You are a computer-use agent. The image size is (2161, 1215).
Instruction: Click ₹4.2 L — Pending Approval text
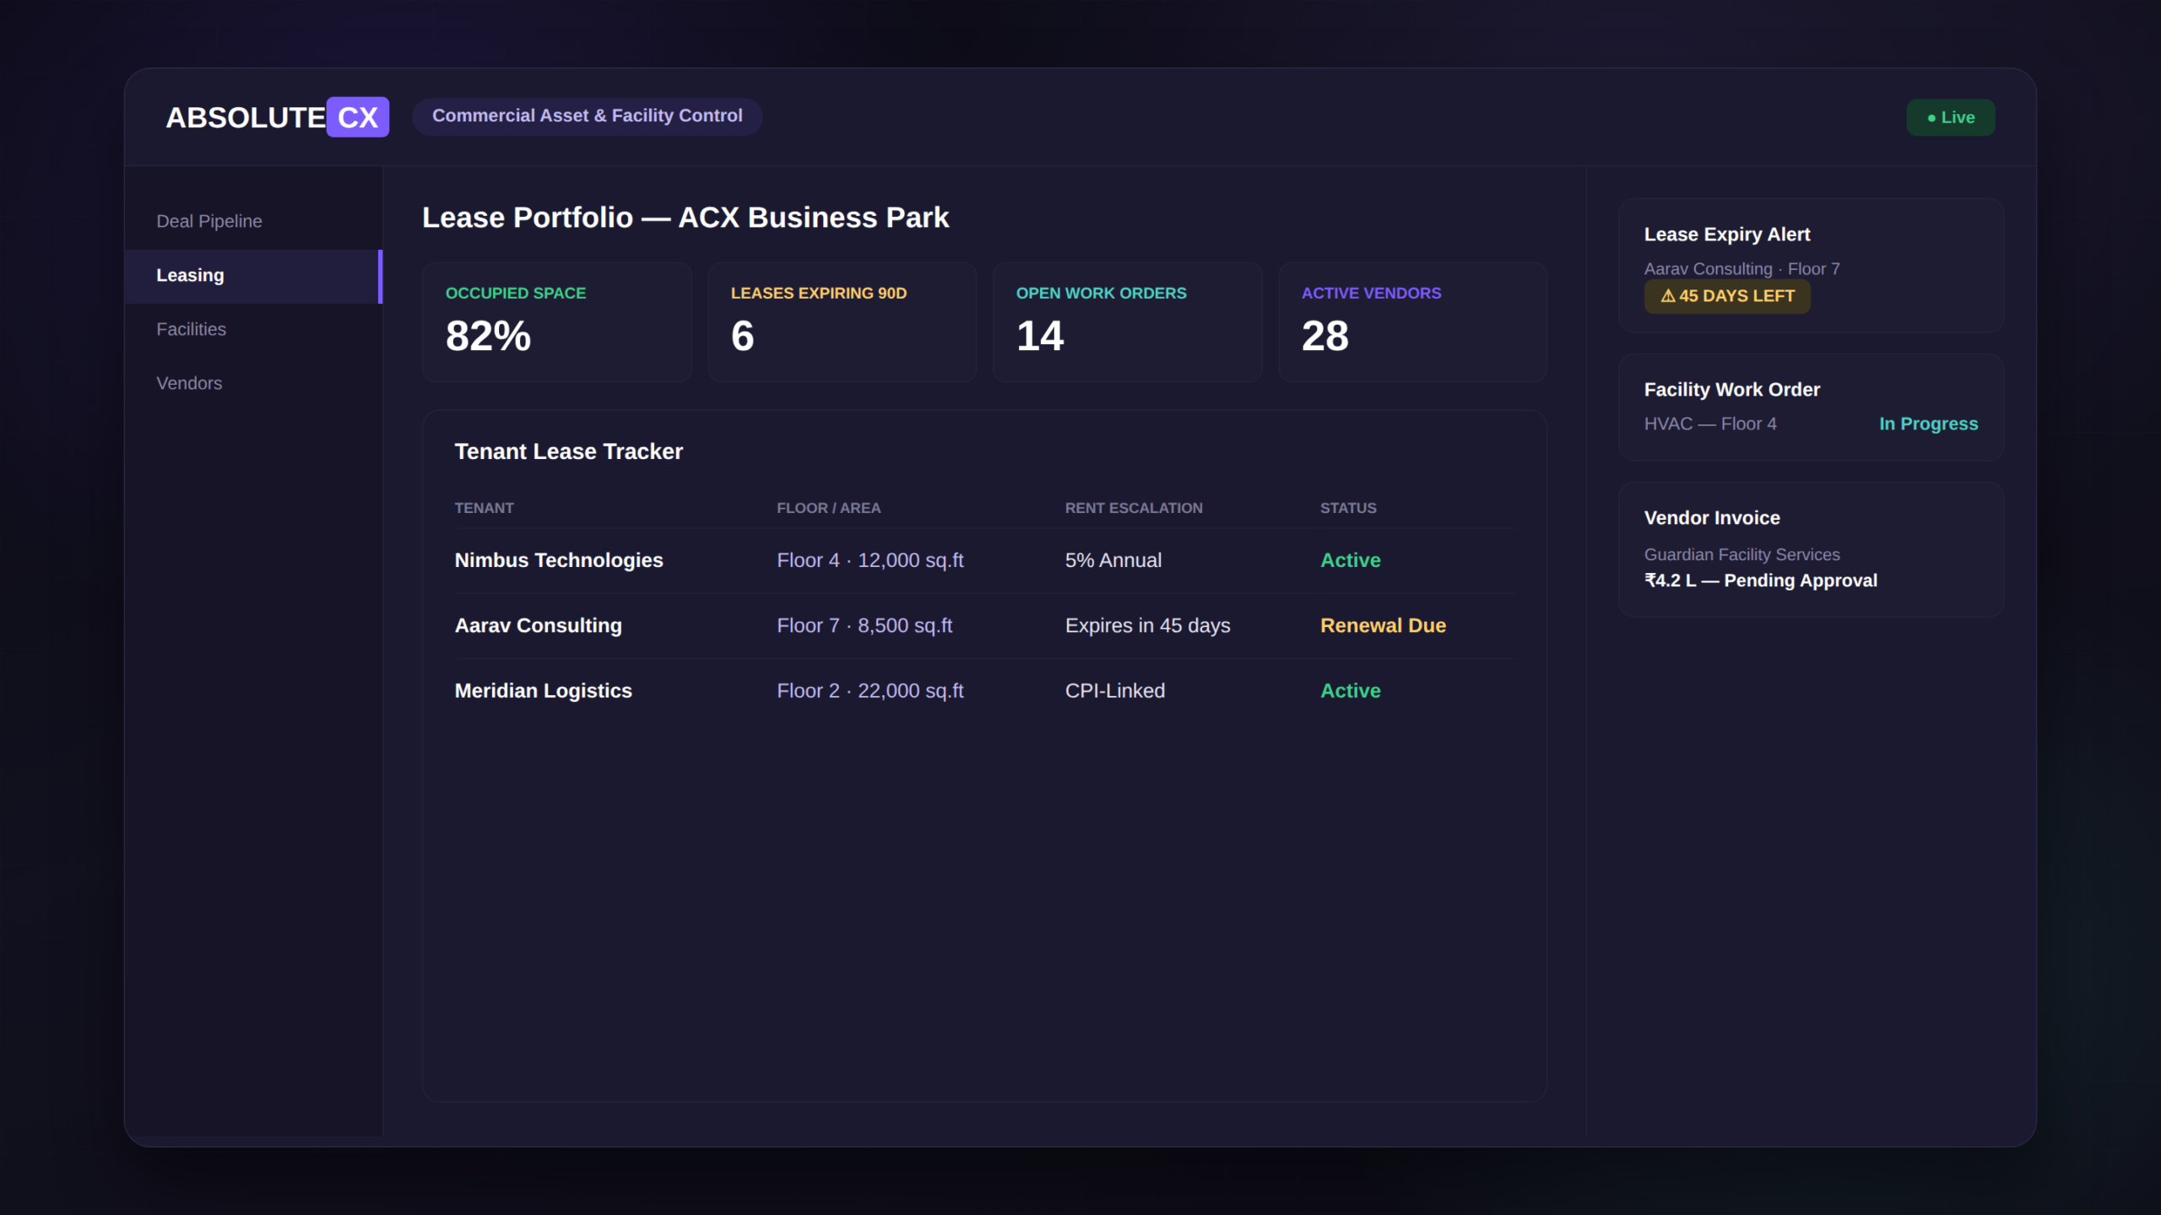1761,580
